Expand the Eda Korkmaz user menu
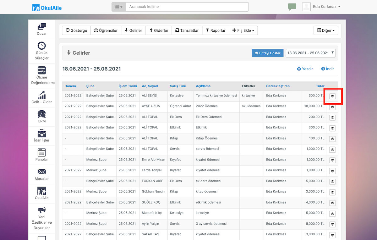The width and height of the screenshot is (377, 240). pyautogui.click(x=327, y=7)
